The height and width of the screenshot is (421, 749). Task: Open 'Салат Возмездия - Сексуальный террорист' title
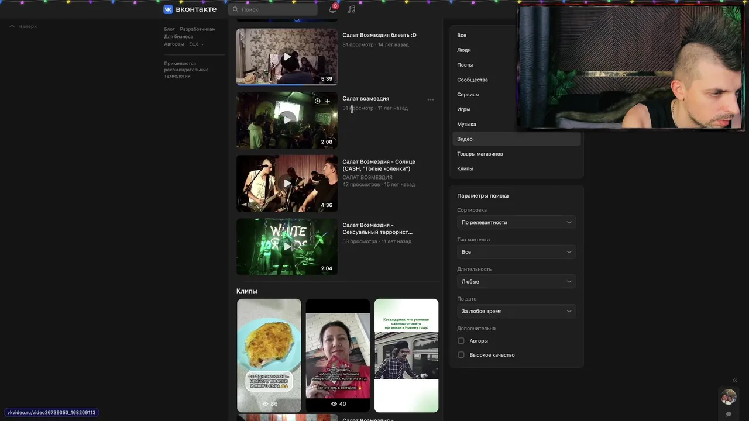[377, 228]
